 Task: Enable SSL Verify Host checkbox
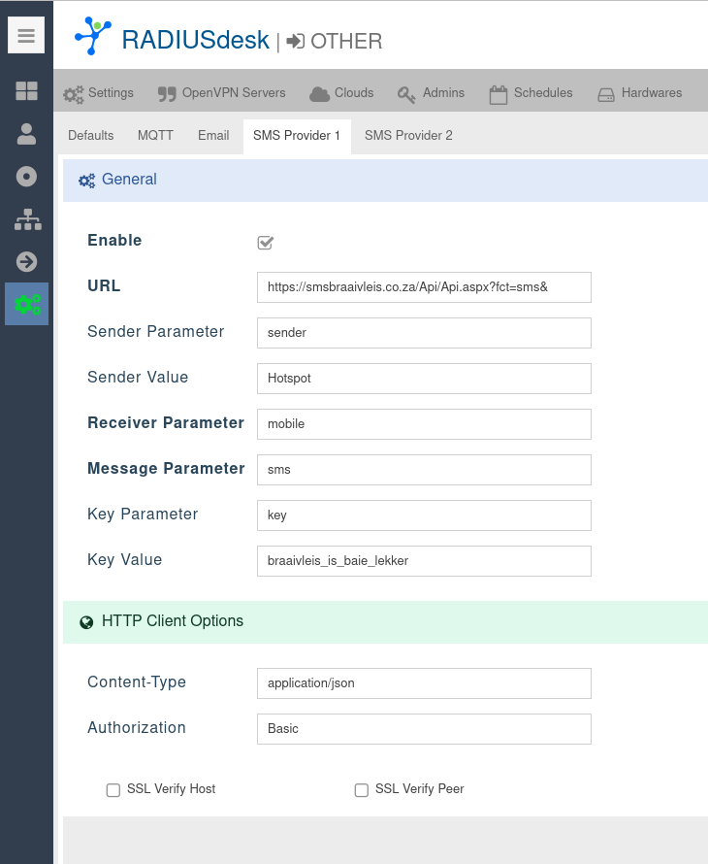(113, 790)
